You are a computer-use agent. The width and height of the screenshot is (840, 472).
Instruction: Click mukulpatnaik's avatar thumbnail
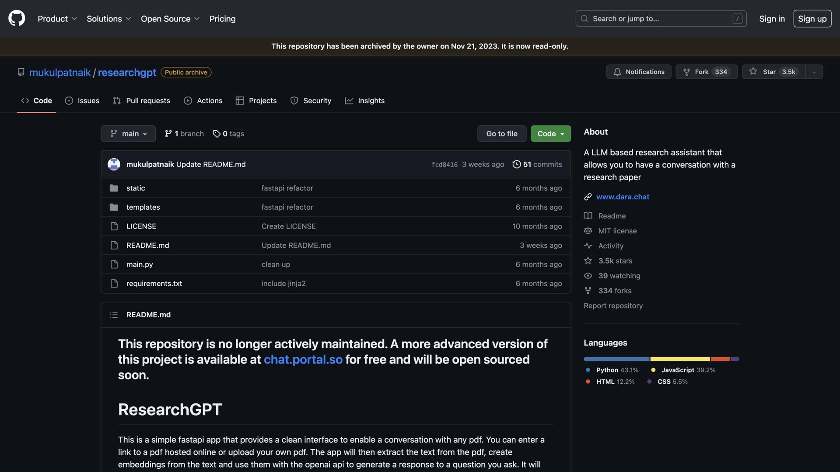114,164
